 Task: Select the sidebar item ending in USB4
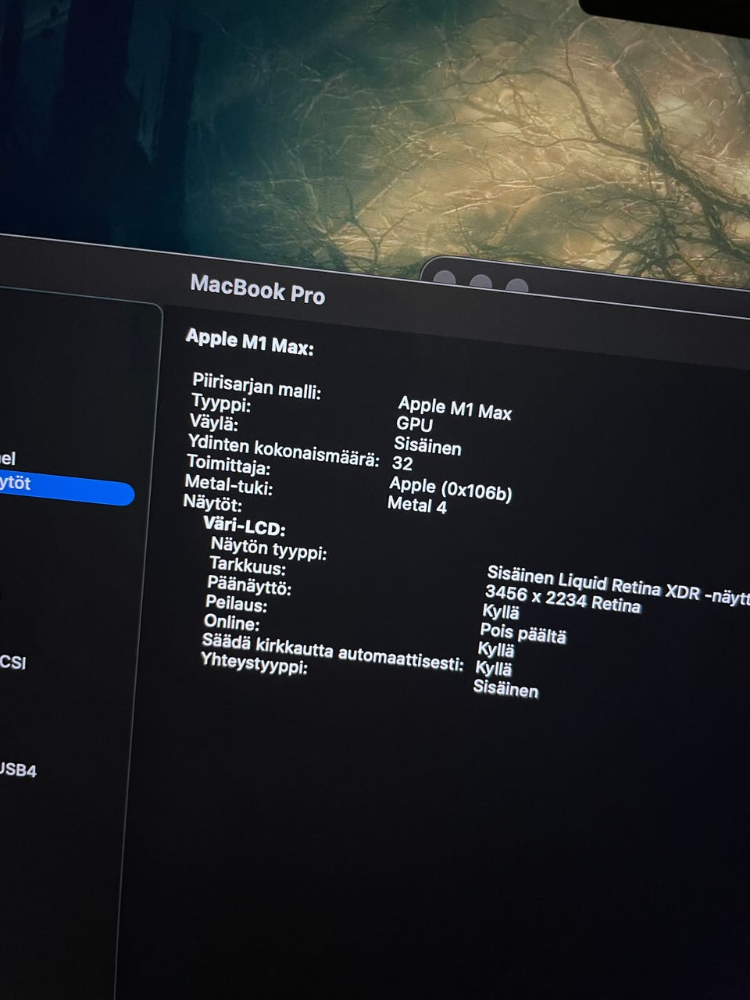[18, 770]
